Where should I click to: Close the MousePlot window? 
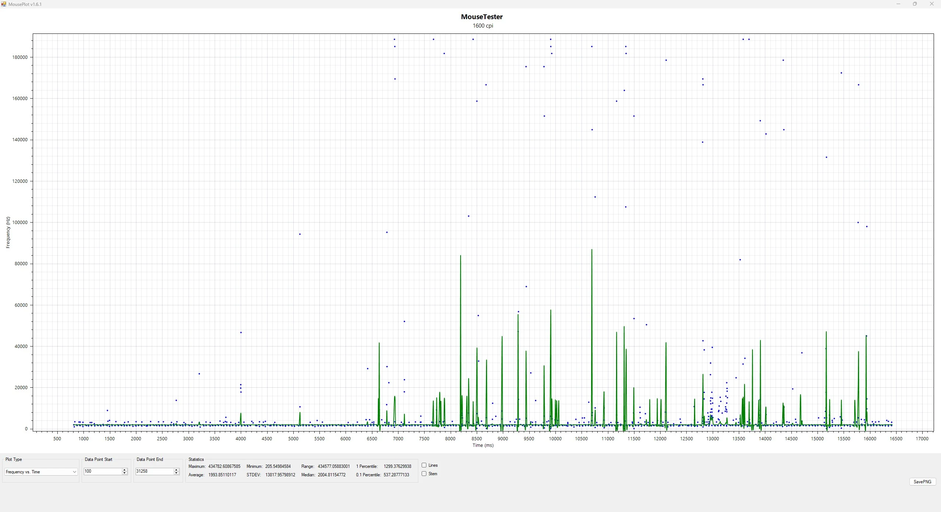(x=932, y=4)
